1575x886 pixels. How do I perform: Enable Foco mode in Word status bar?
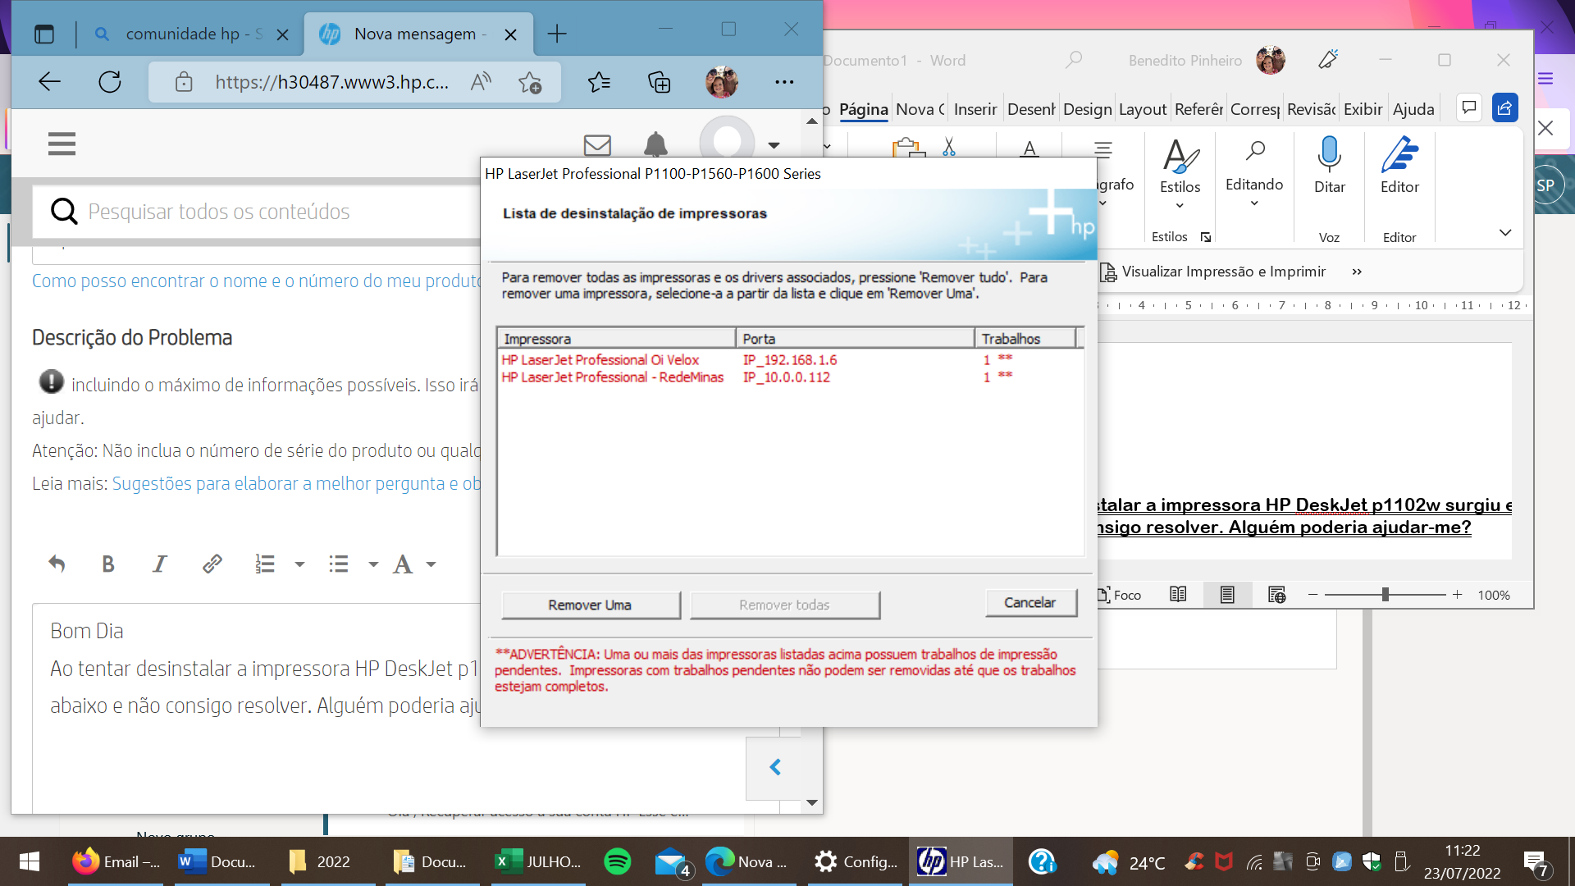pos(1120,595)
